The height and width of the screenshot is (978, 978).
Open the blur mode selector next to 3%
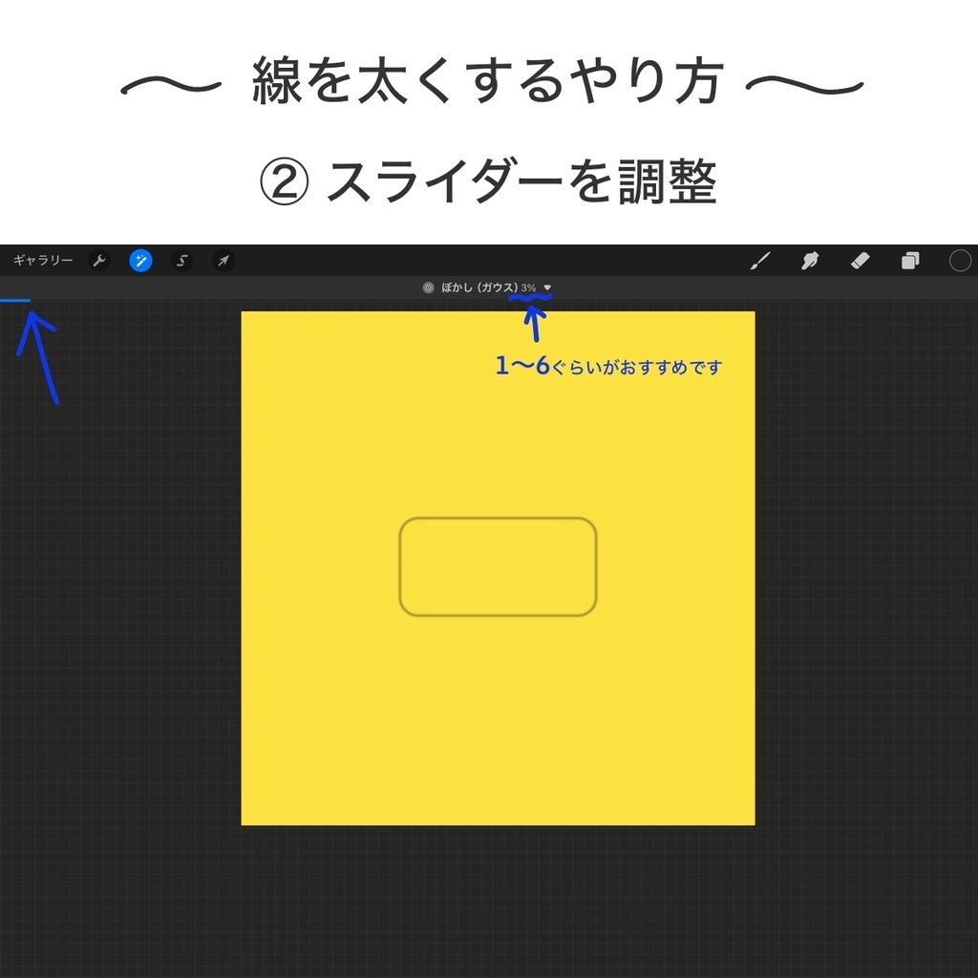pos(546,286)
